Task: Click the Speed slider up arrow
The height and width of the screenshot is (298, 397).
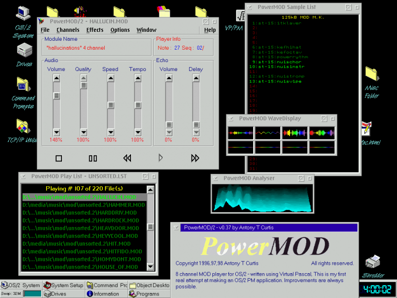Action: coord(111,78)
